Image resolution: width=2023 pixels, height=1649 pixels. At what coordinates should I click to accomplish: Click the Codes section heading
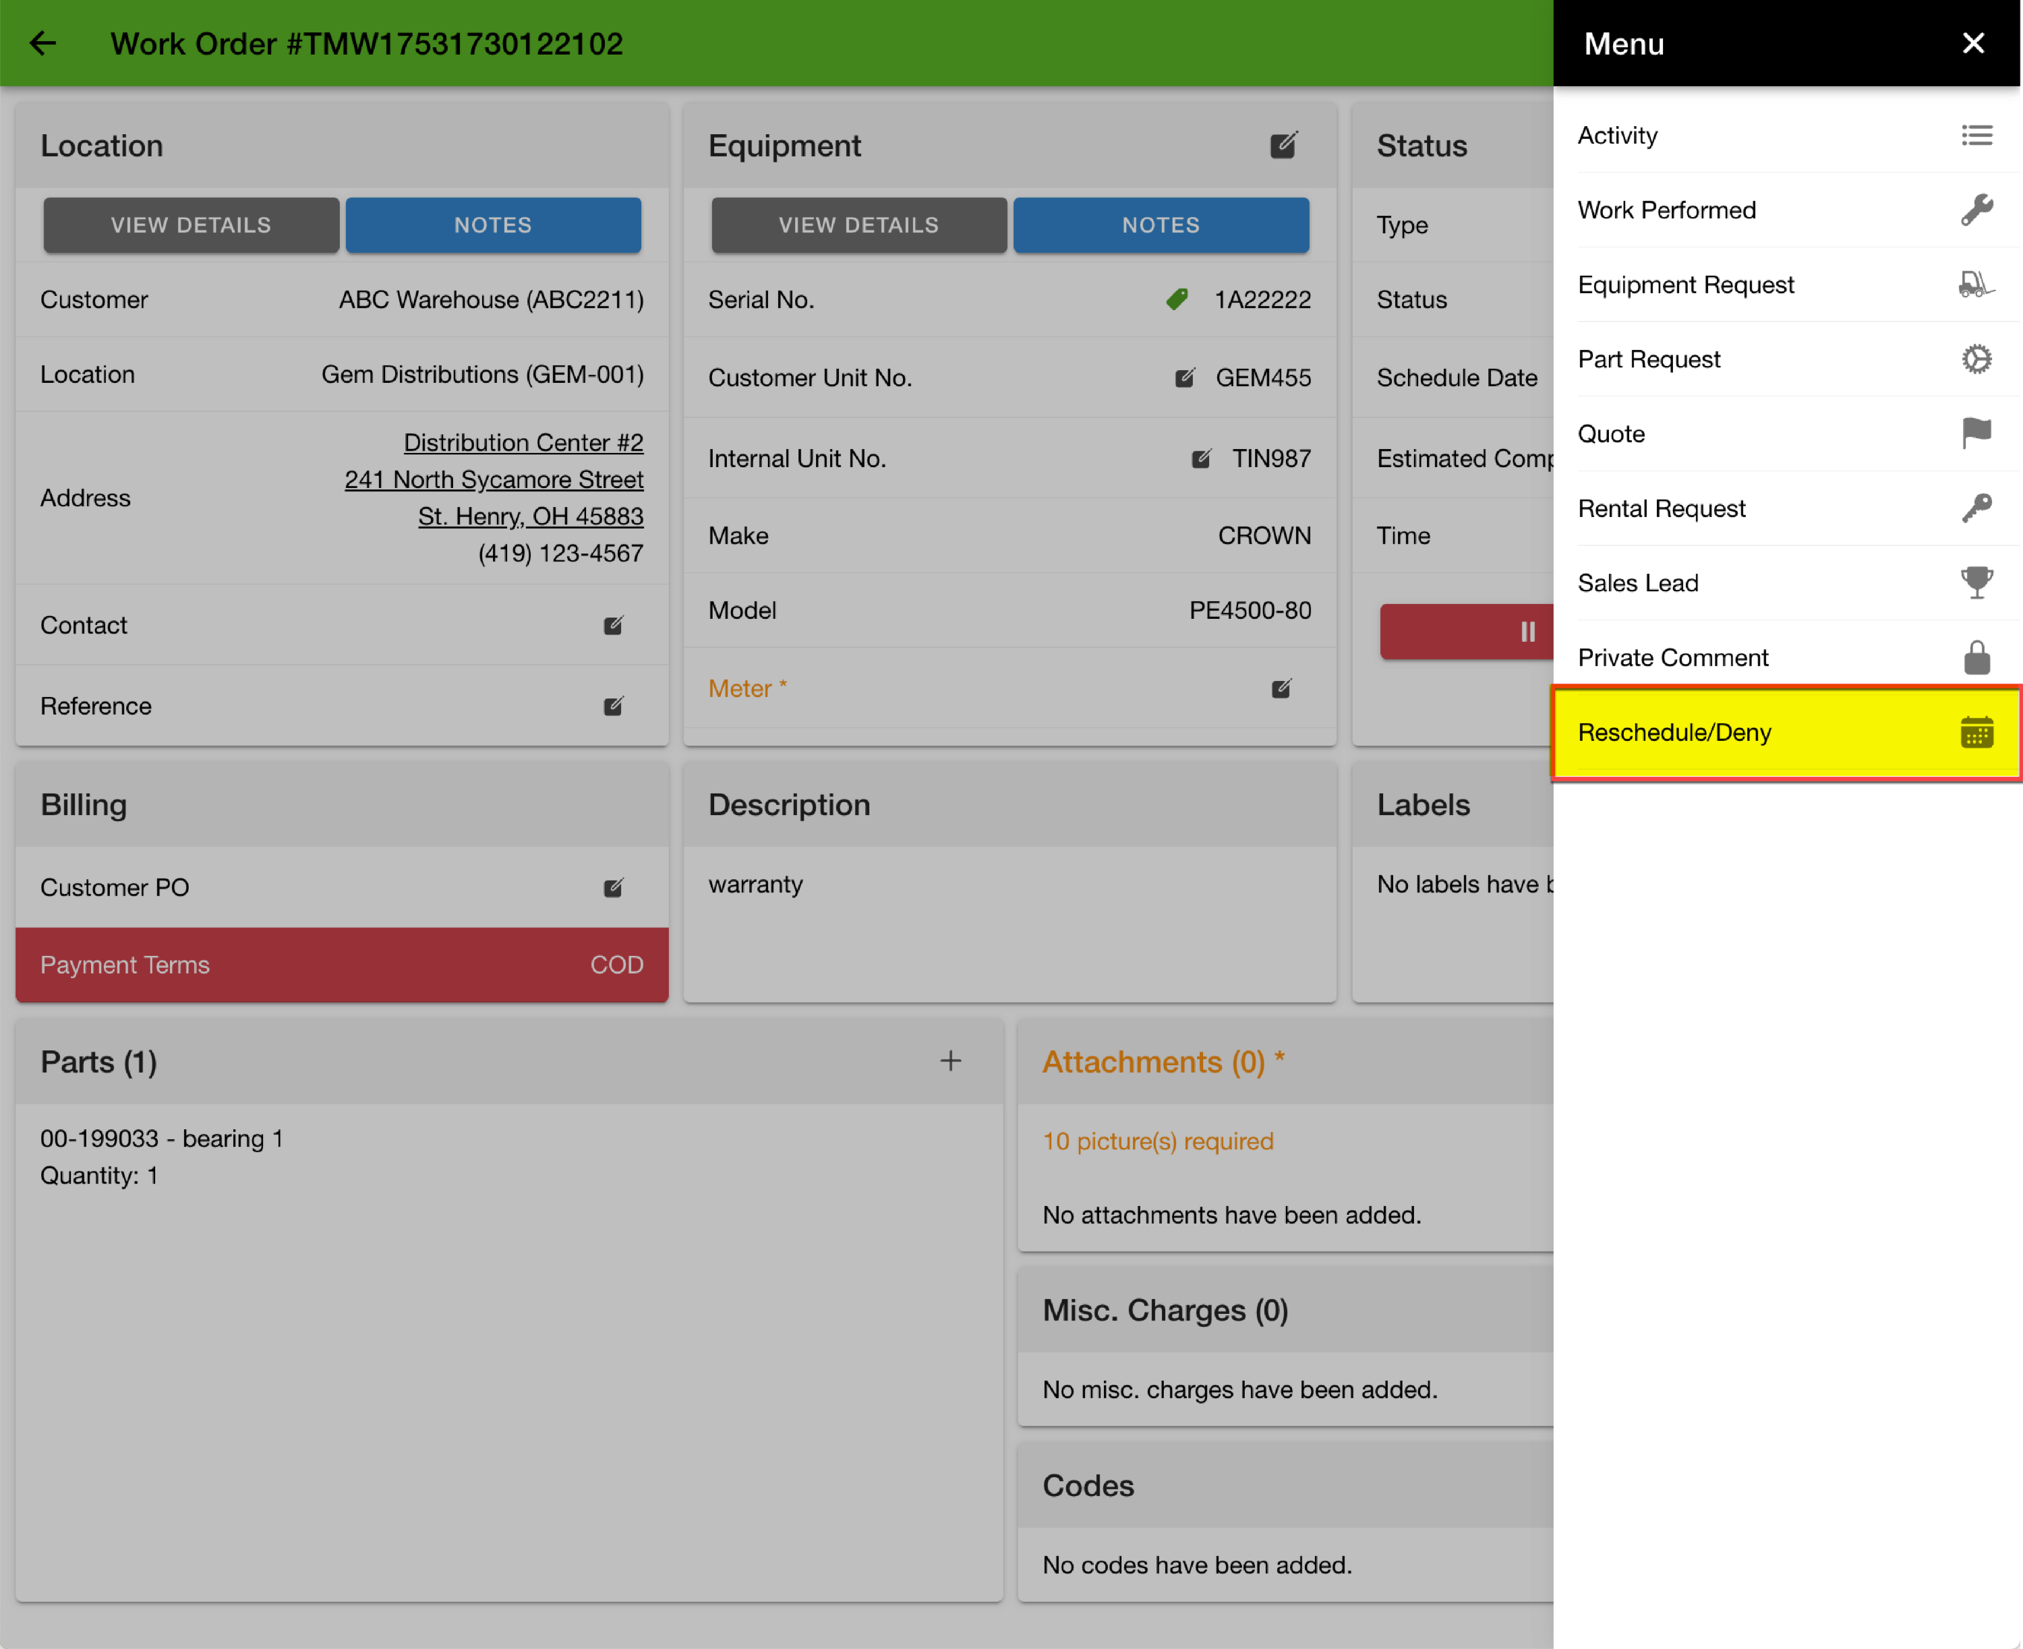click(1088, 1486)
